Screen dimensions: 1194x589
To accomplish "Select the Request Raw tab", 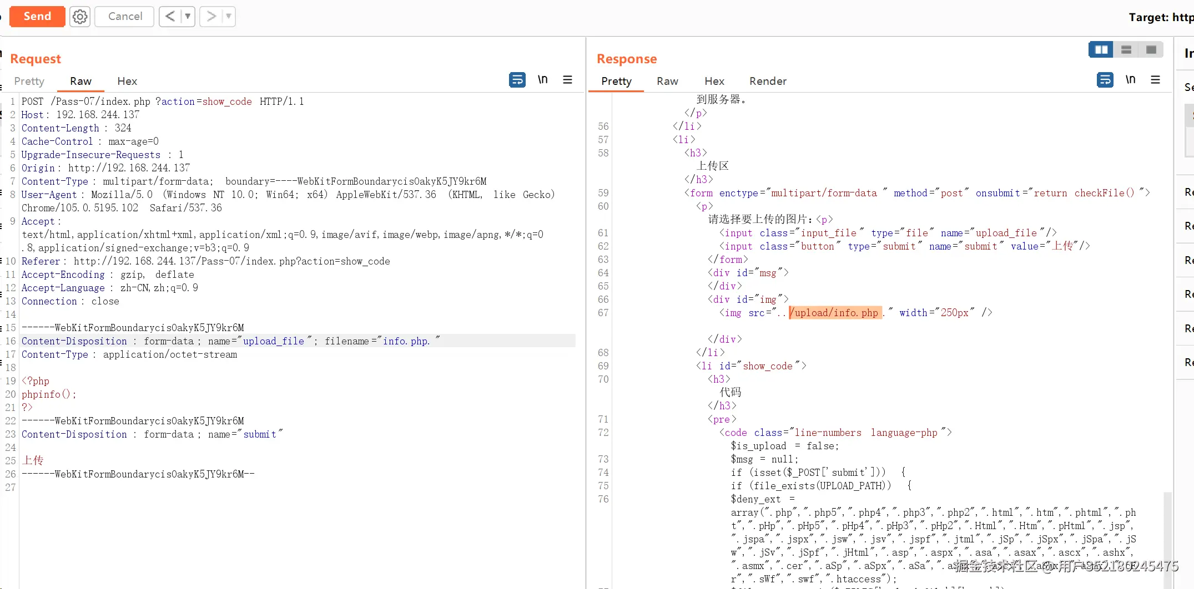I will 80,81.
